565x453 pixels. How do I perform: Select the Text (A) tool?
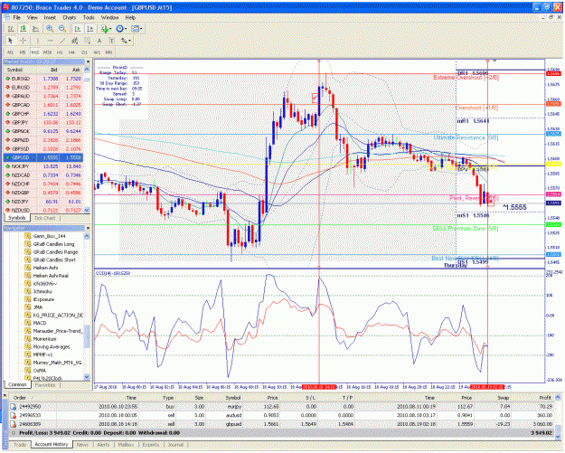coord(99,41)
